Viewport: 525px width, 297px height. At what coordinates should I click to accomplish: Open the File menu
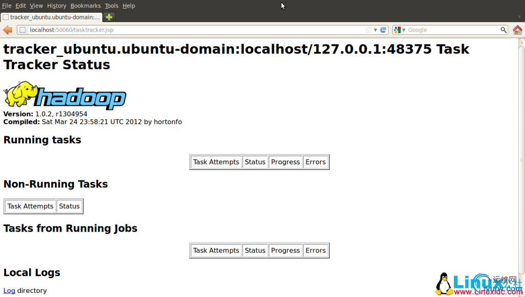pos(7,6)
